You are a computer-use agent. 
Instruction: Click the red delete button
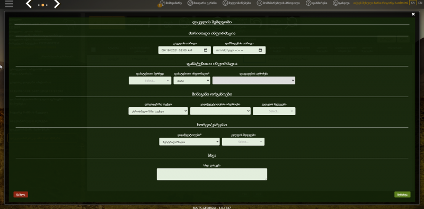pyautogui.click(x=21, y=194)
